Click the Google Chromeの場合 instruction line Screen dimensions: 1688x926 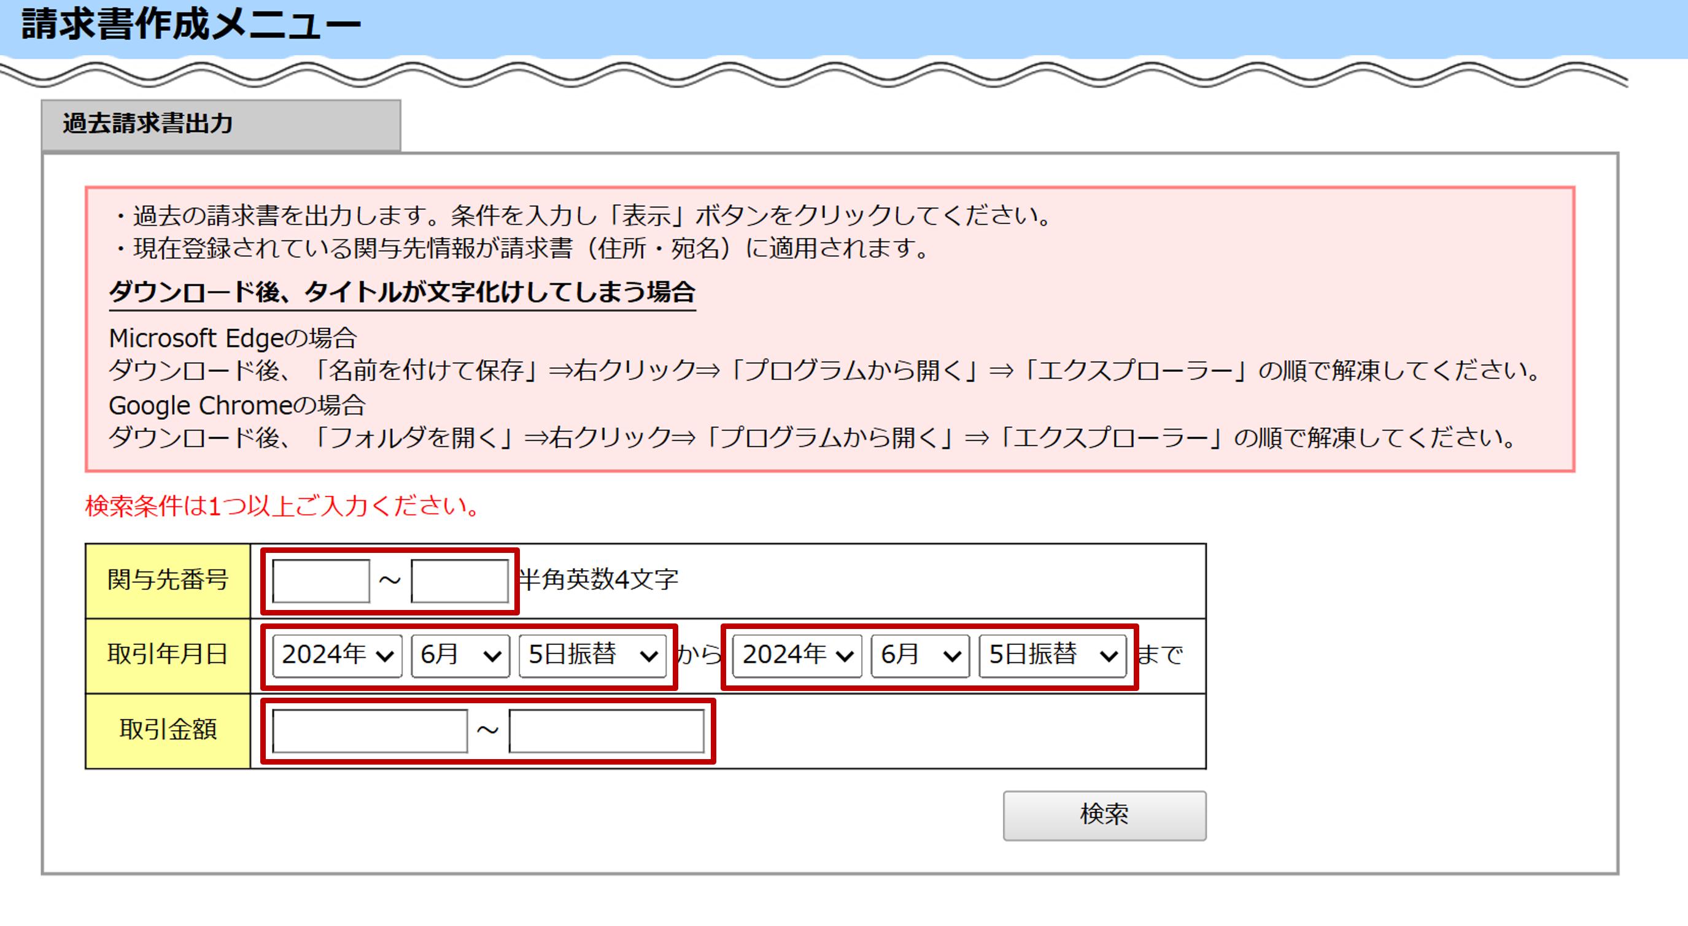click(236, 406)
